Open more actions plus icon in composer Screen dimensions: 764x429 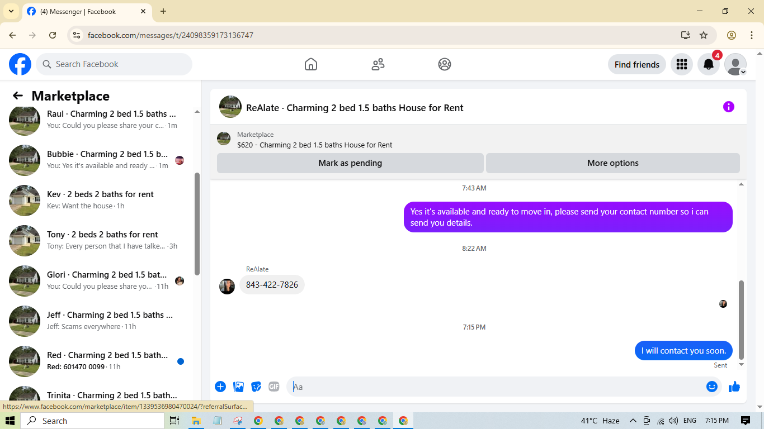point(220,387)
